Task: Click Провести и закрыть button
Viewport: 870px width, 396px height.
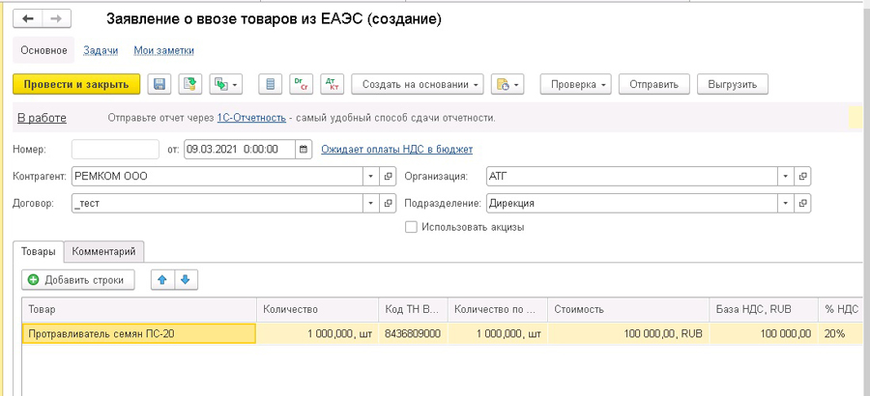Action: click(76, 84)
